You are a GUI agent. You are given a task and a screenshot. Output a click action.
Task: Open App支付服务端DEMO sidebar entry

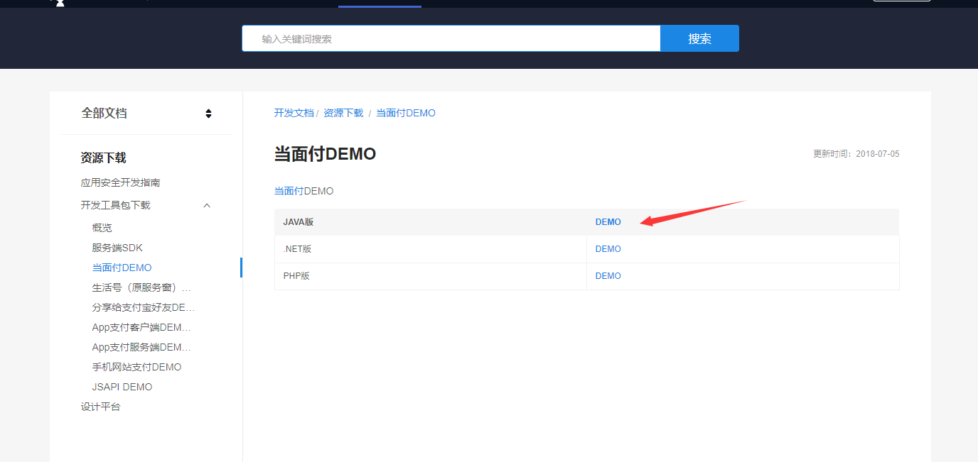point(141,347)
